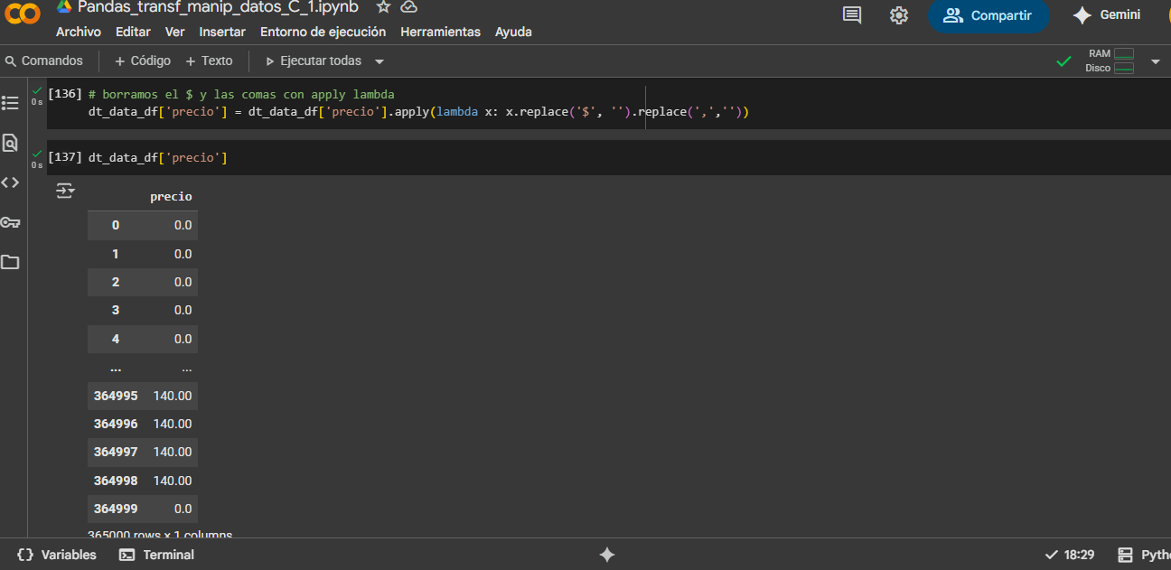Add a text cell with + Texto
The image size is (1171, 570).
209,61
